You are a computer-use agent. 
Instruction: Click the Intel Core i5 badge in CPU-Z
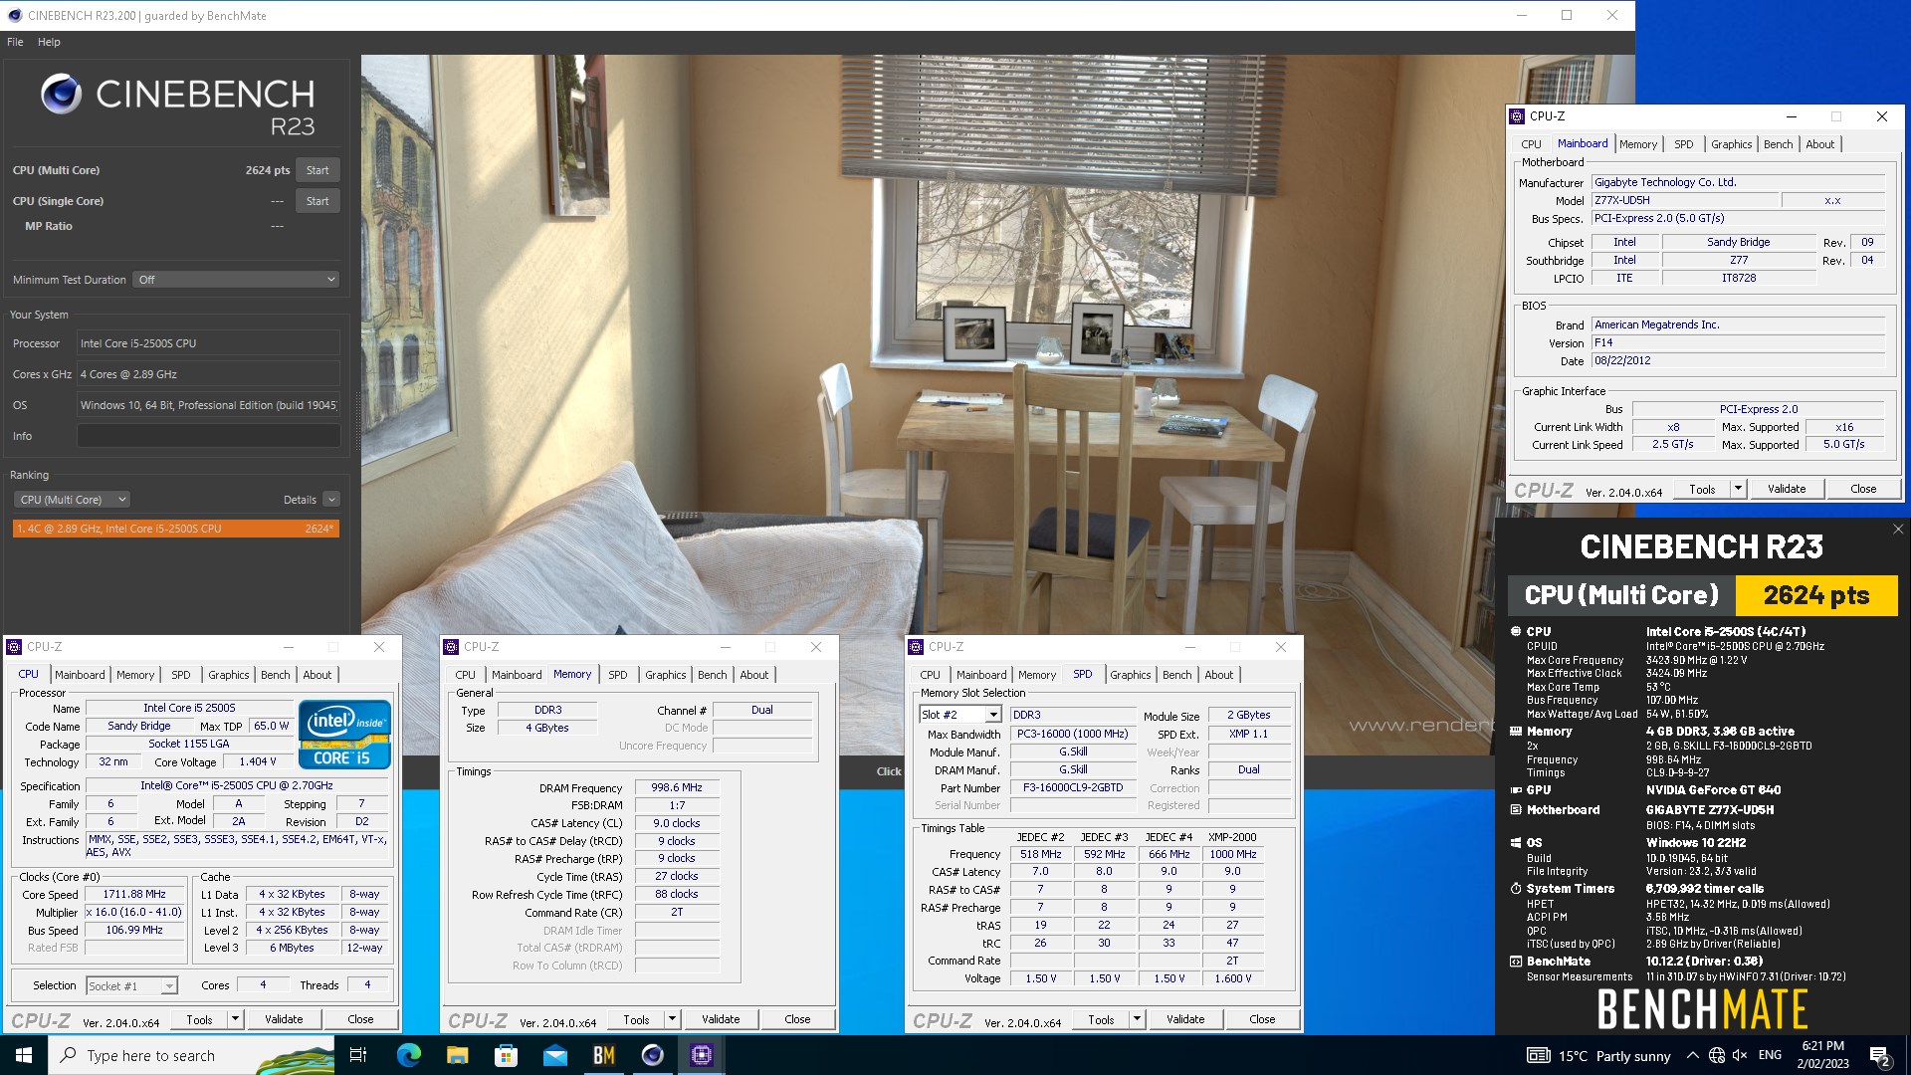coord(344,735)
